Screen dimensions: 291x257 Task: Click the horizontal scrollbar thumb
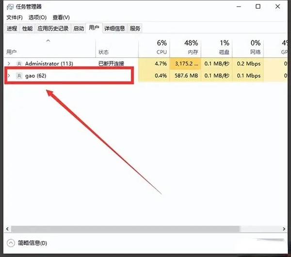[126, 229]
